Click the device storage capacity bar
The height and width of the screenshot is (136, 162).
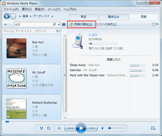point(103,43)
